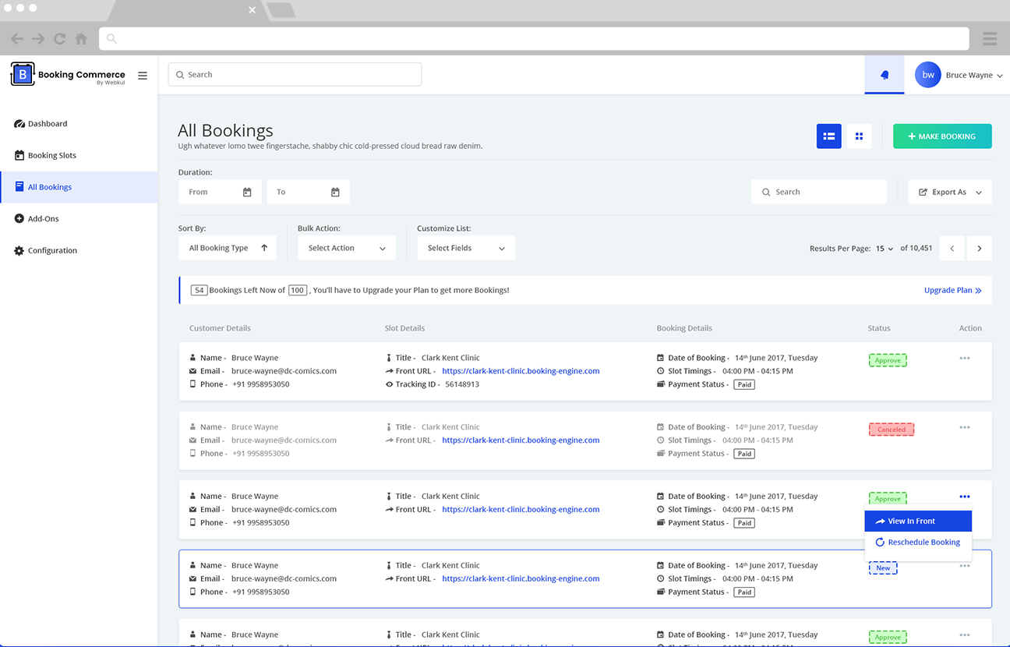This screenshot has width=1010, height=647.
Task: Select Reschedule Booking menu option
Action: coord(918,543)
